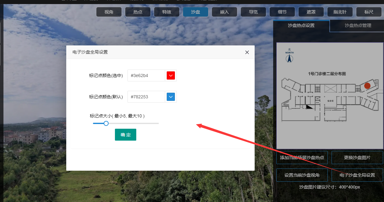The height and width of the screenshot is (202, 384).
Task: Close the 电子沙盘全局设置 dialog
Action: tap(247, 52)
